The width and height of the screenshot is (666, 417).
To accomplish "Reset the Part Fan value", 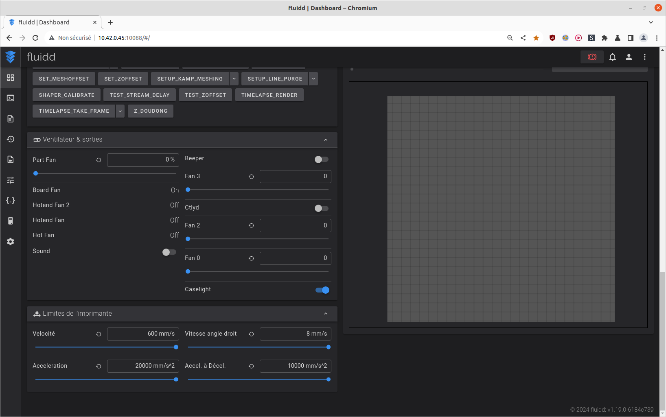I will (x=99, y=160).
